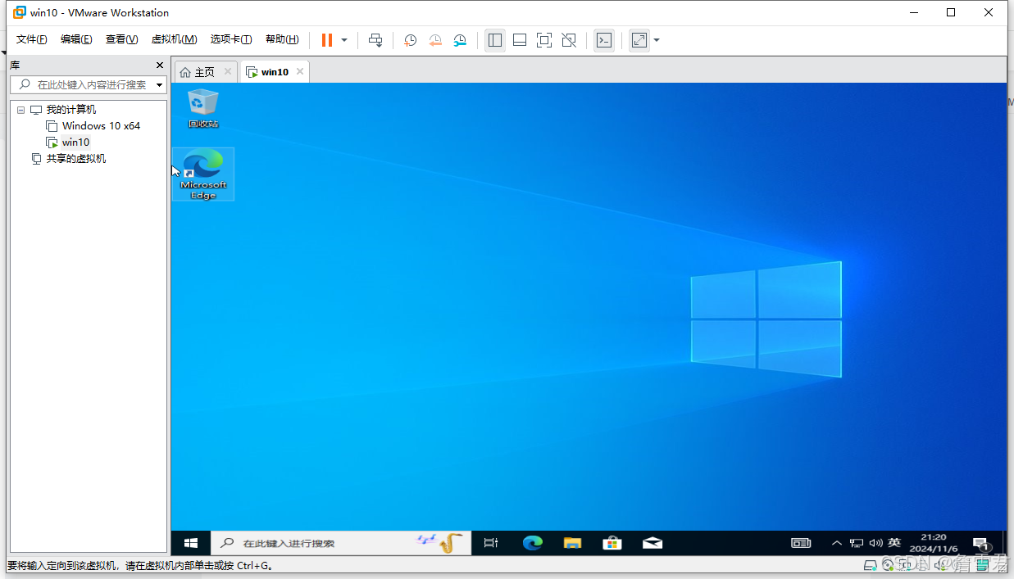Open Microsoft Edge on the guest desktop
1014x579 pixels.
tap(202, 174)
